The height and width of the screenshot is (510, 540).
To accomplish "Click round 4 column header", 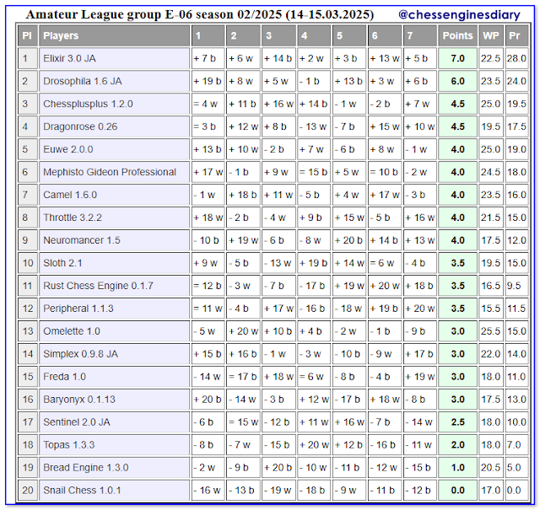I will click(x=314, y=35).
